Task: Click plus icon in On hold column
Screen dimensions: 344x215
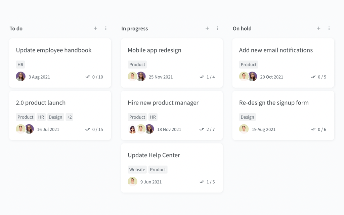Action: click(318, 29)
